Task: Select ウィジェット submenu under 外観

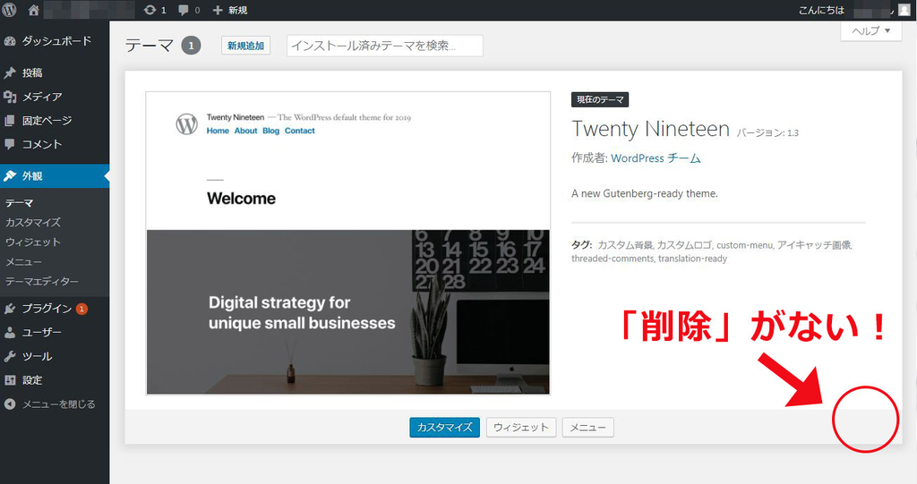Action: [33, 242]
